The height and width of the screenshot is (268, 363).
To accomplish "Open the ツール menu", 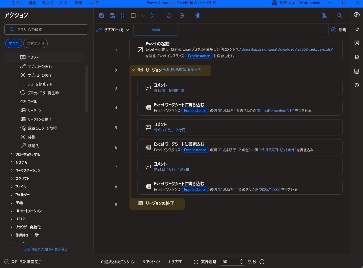I will click(63, 3).
